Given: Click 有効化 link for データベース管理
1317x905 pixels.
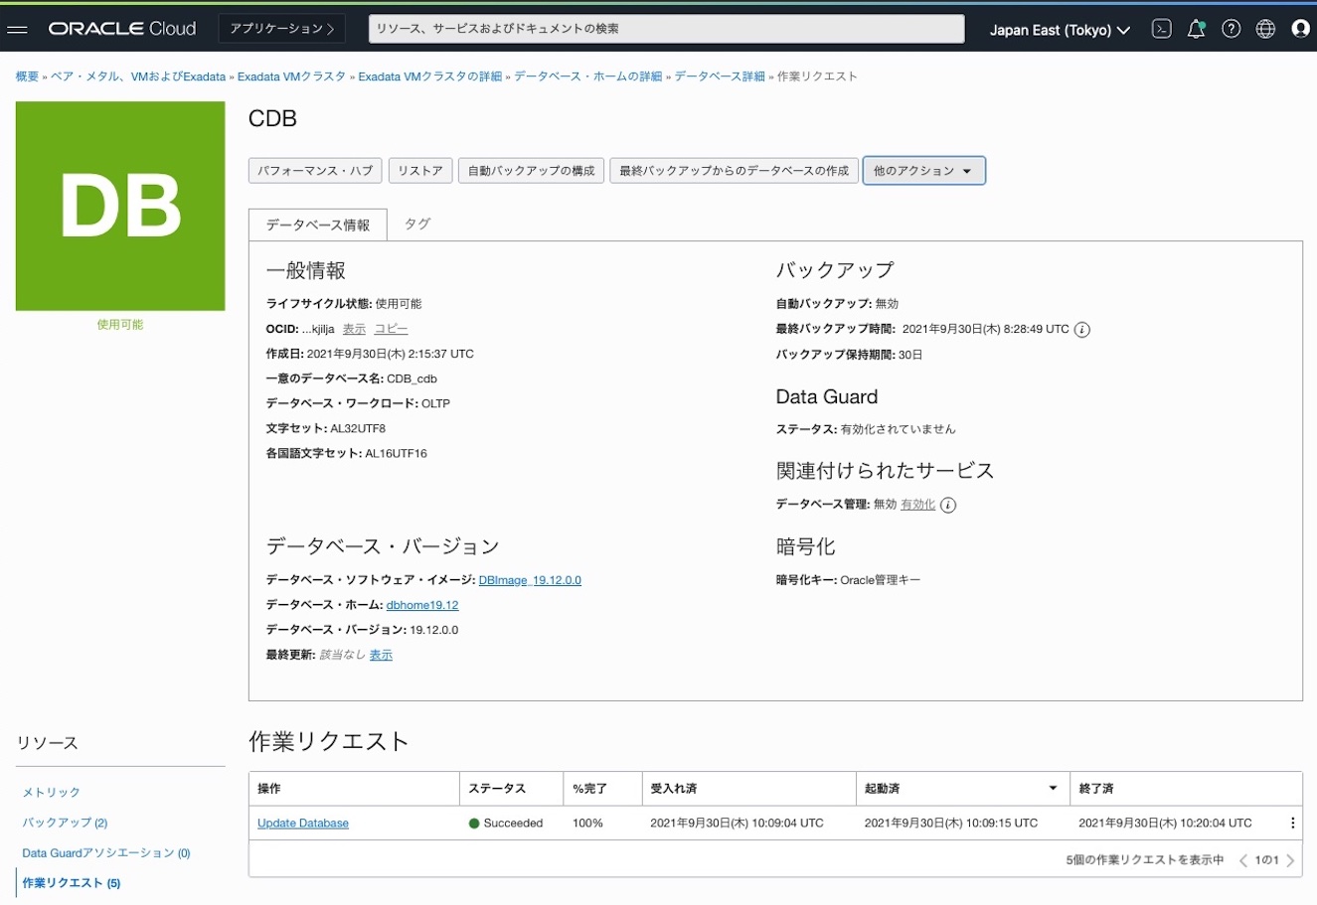Looking at the screenshot, I should click(x=917, y=505).
